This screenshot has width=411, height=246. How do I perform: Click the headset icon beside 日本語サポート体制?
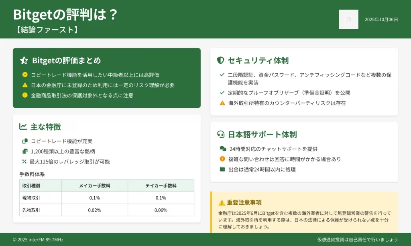coord(220,135)
